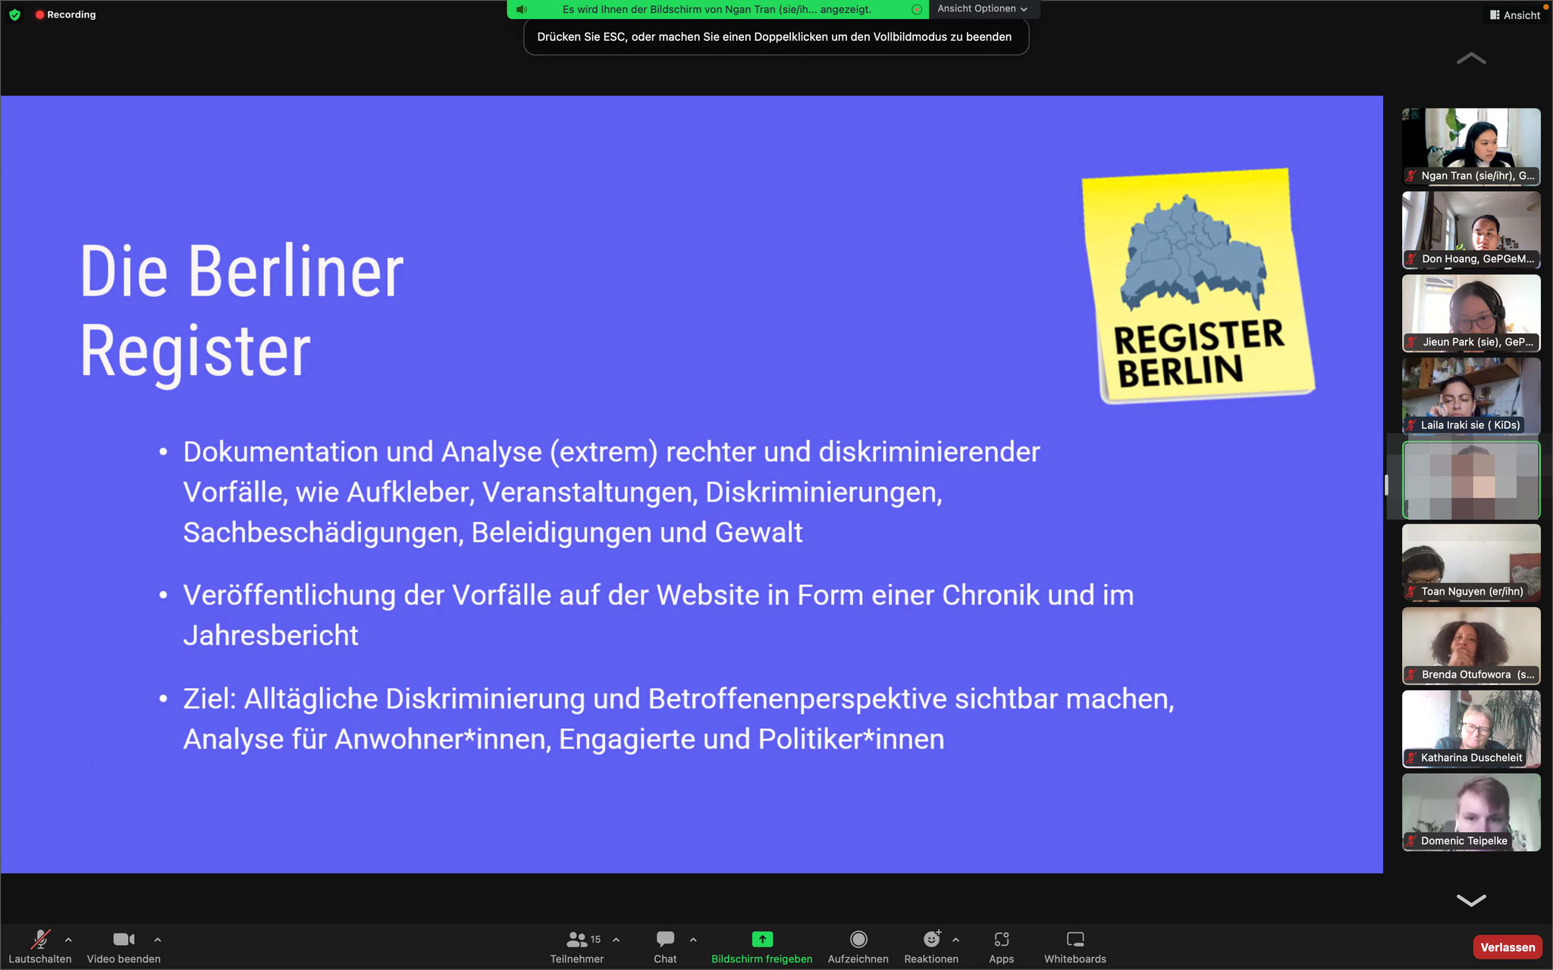Click Katharina Duscheleit's muted mic icon

(x=1411, y=758)
